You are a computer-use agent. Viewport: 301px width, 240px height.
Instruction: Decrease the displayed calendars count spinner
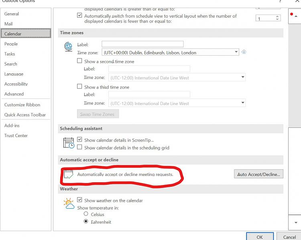pos(277,19)
